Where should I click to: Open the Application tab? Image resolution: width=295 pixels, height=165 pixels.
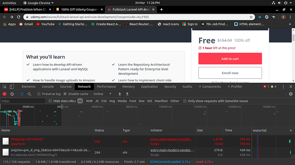(x=149, y=87)
